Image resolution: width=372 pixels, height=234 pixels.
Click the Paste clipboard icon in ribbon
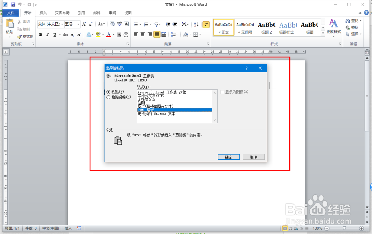[10, 24]
